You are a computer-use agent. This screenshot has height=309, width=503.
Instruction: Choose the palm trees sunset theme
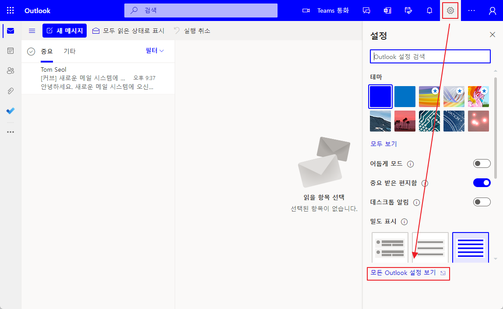click(x=405, y=121)
